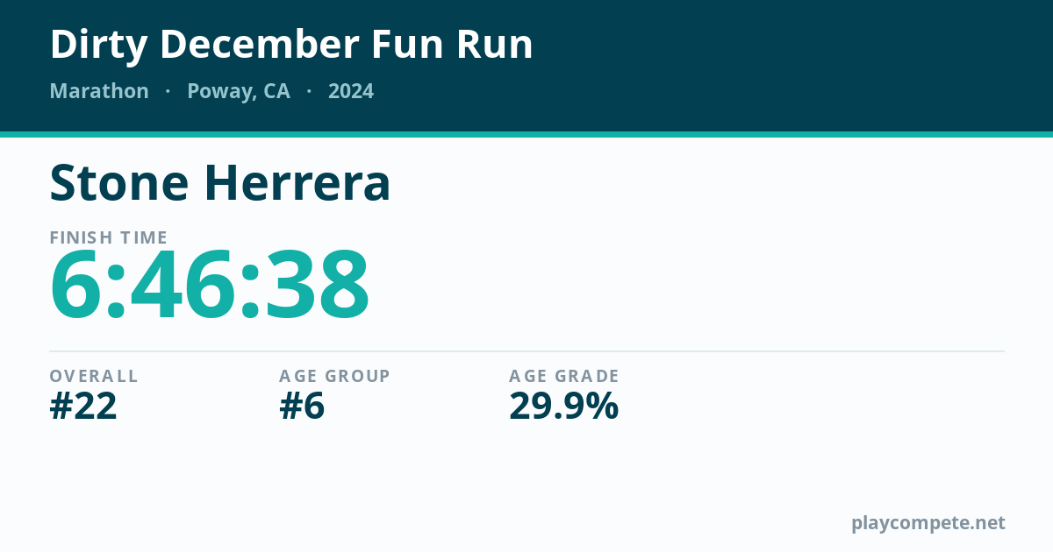Select the runner name Stone Herrera
Screen dimensions: 1053x552
pos(220,183)
